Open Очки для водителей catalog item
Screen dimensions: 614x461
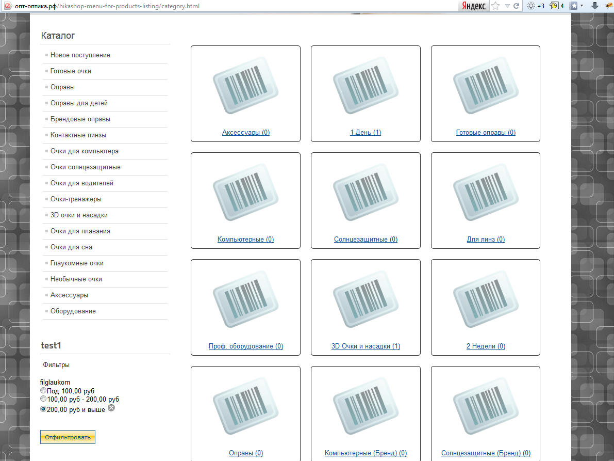(x=82, y=183)
